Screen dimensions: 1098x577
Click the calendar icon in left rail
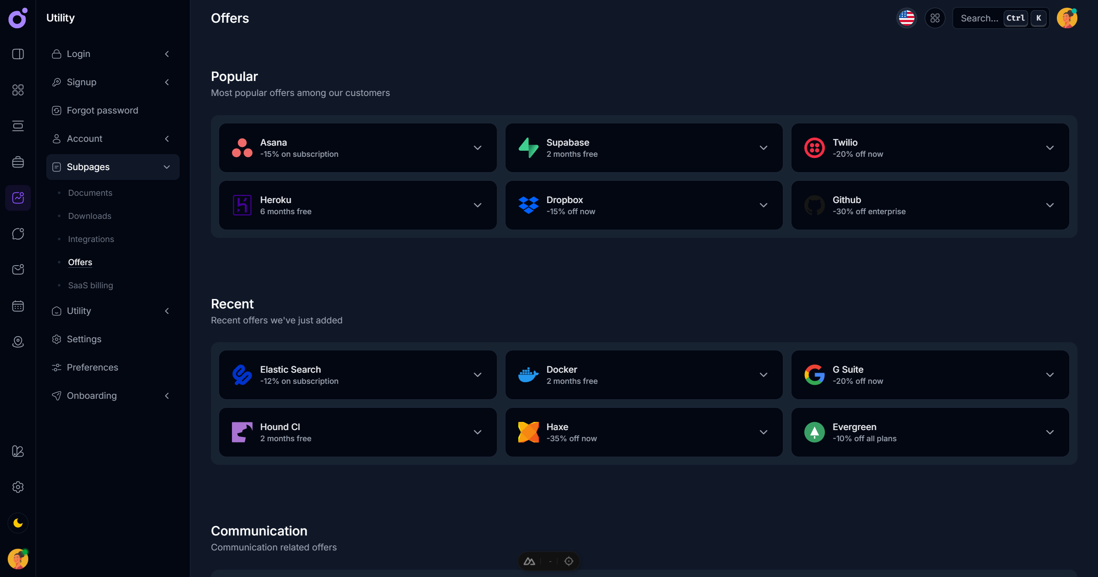point(18,306)
